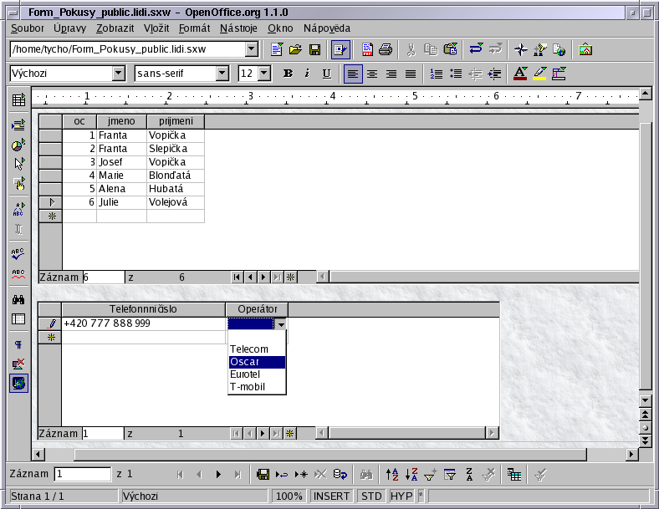Click the 100% zoom status field
Image resolution: width=659 pixels, height=509 pixels.
(289, 496)
